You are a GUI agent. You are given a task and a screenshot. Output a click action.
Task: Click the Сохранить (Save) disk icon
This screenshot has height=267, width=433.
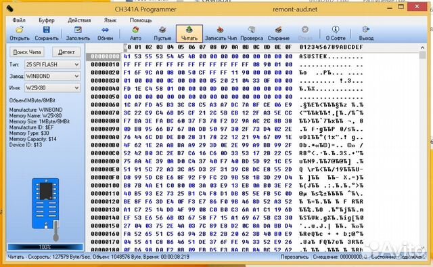[x=46, y=30]
